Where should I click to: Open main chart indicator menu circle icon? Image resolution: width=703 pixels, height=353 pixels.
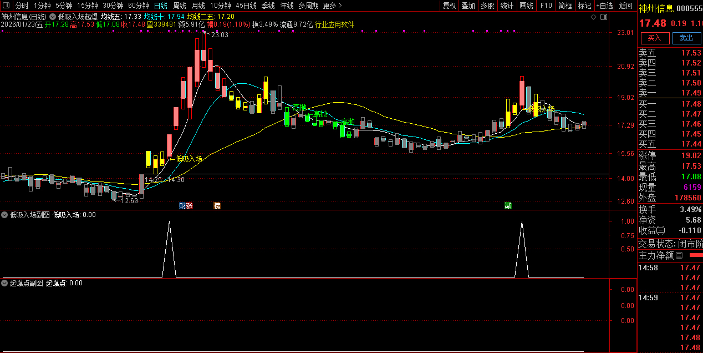click(x=53, y=17)
